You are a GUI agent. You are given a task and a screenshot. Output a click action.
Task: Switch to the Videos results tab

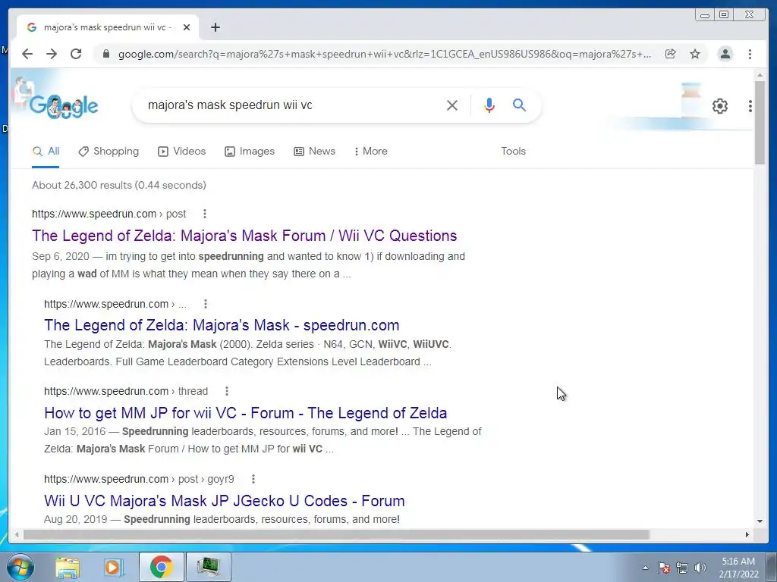[x=182, y=152]
